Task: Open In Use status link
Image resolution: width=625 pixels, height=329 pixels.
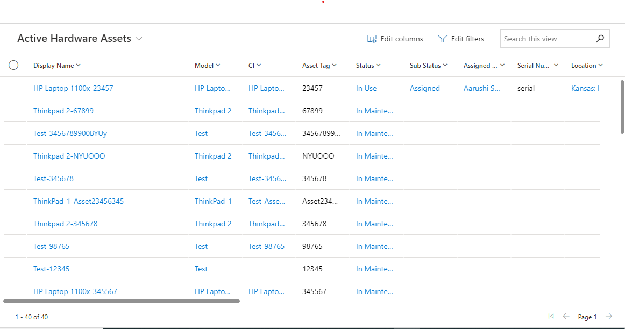Action: click(x=366, y=88)
